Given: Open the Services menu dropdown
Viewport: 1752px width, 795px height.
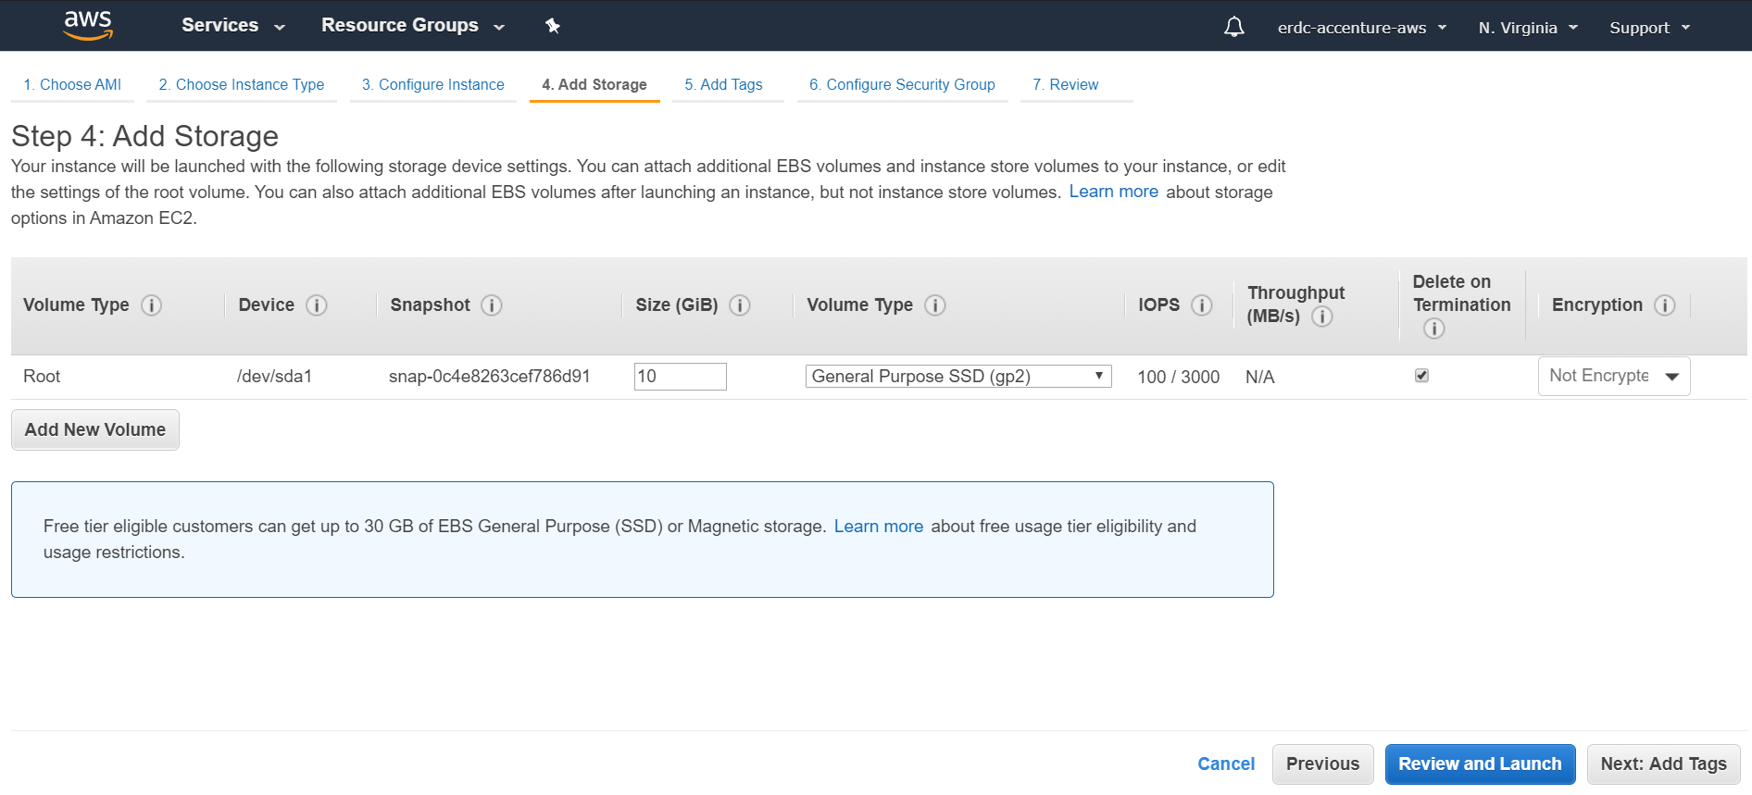Looking at the screenshot, I should 232,26.
